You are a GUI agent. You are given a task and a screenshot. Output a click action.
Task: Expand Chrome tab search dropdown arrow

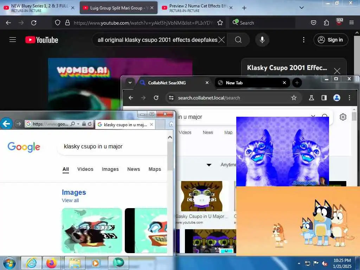pos(130,83)
